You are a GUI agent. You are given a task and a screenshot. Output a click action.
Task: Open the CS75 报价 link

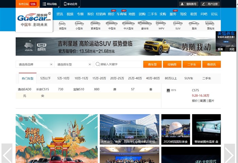(x=195, y=101)
